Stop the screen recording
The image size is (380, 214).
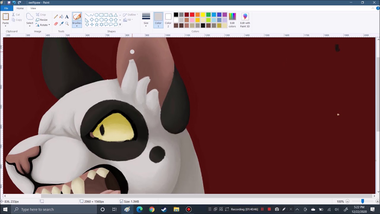269,209
